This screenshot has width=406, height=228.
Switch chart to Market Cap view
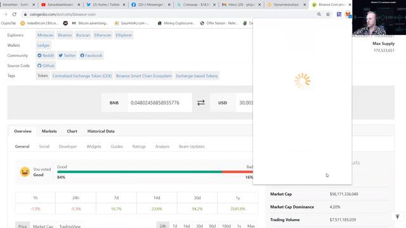(43, 226)
